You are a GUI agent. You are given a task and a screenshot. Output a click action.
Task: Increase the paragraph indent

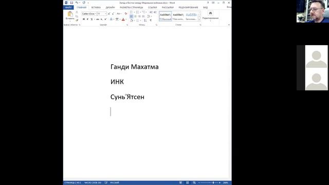[155, 12]
